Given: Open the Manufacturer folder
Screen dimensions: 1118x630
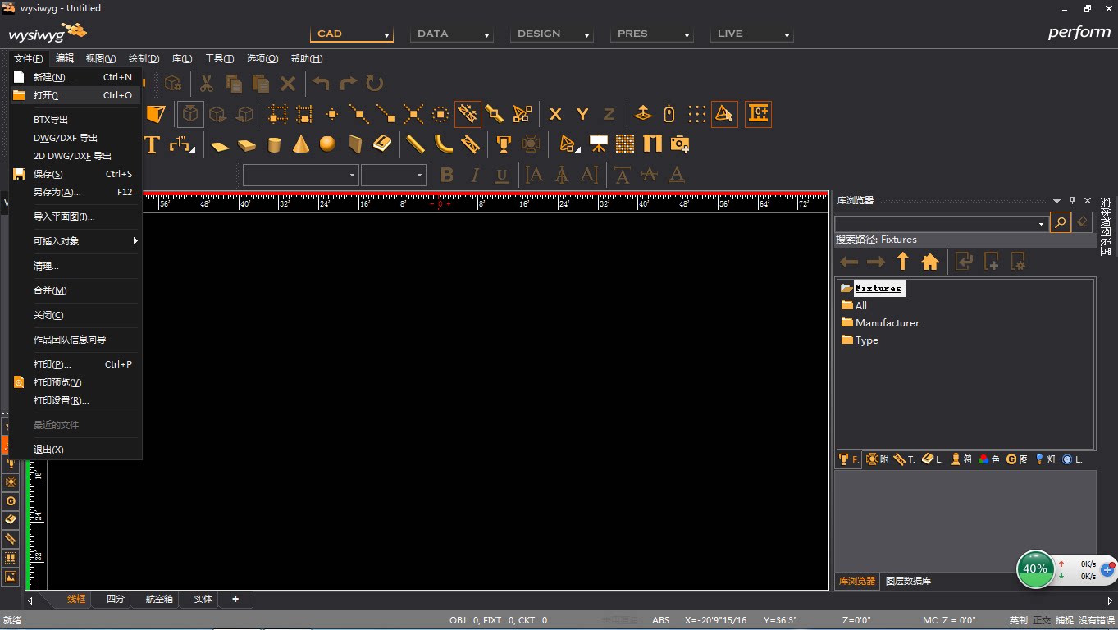Looking at the screenshot, I should pyautogui.click(x=880, y=322).
